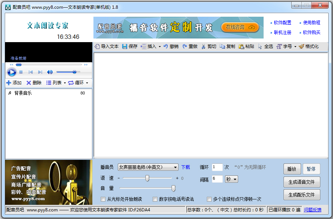
Task: Skip to next track icon
Action: 40,72
